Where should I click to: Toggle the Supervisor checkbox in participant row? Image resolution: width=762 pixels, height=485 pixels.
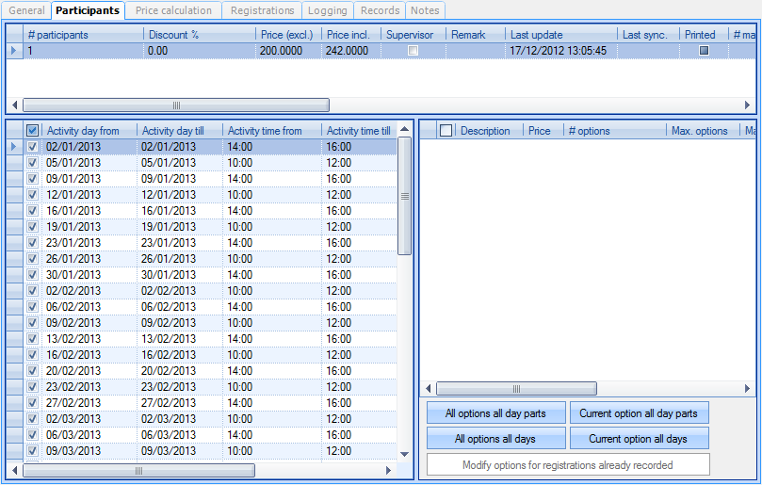tap(413, 51)
